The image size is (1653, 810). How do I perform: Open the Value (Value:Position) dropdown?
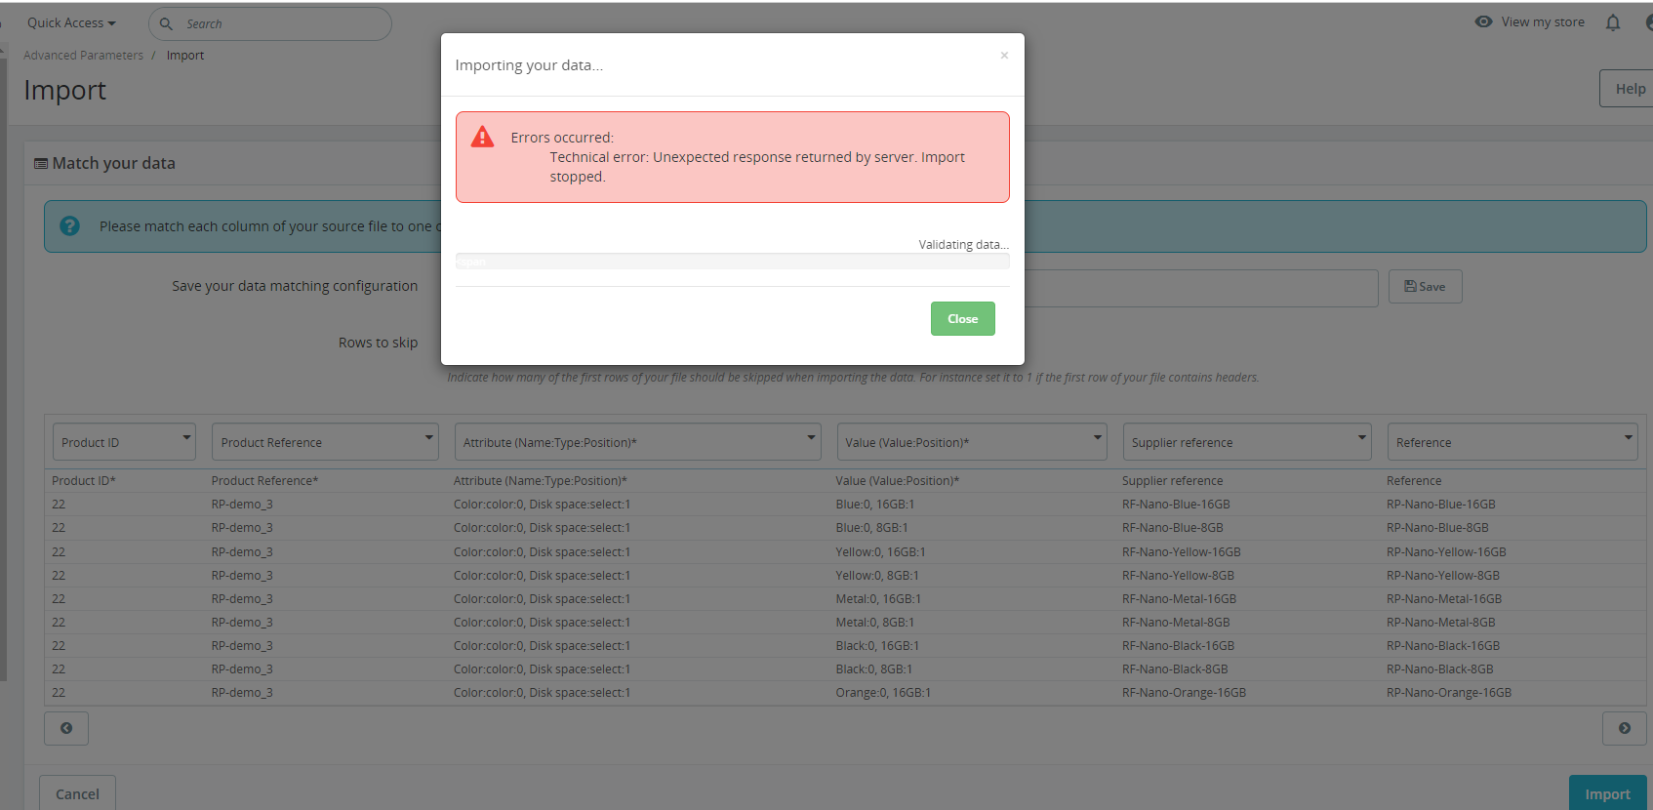[972, 442]
